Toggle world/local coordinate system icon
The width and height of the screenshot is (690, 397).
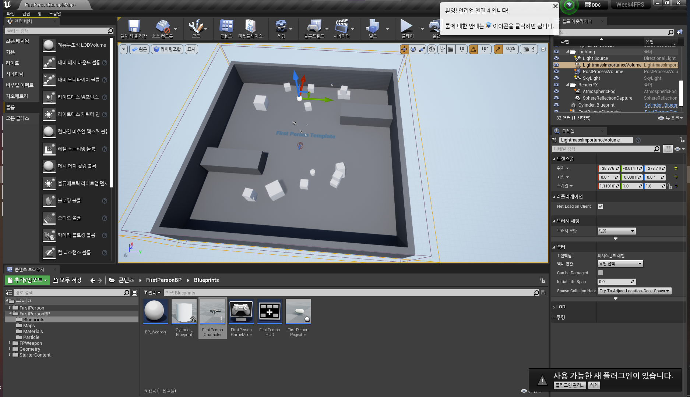click(432, 49)
